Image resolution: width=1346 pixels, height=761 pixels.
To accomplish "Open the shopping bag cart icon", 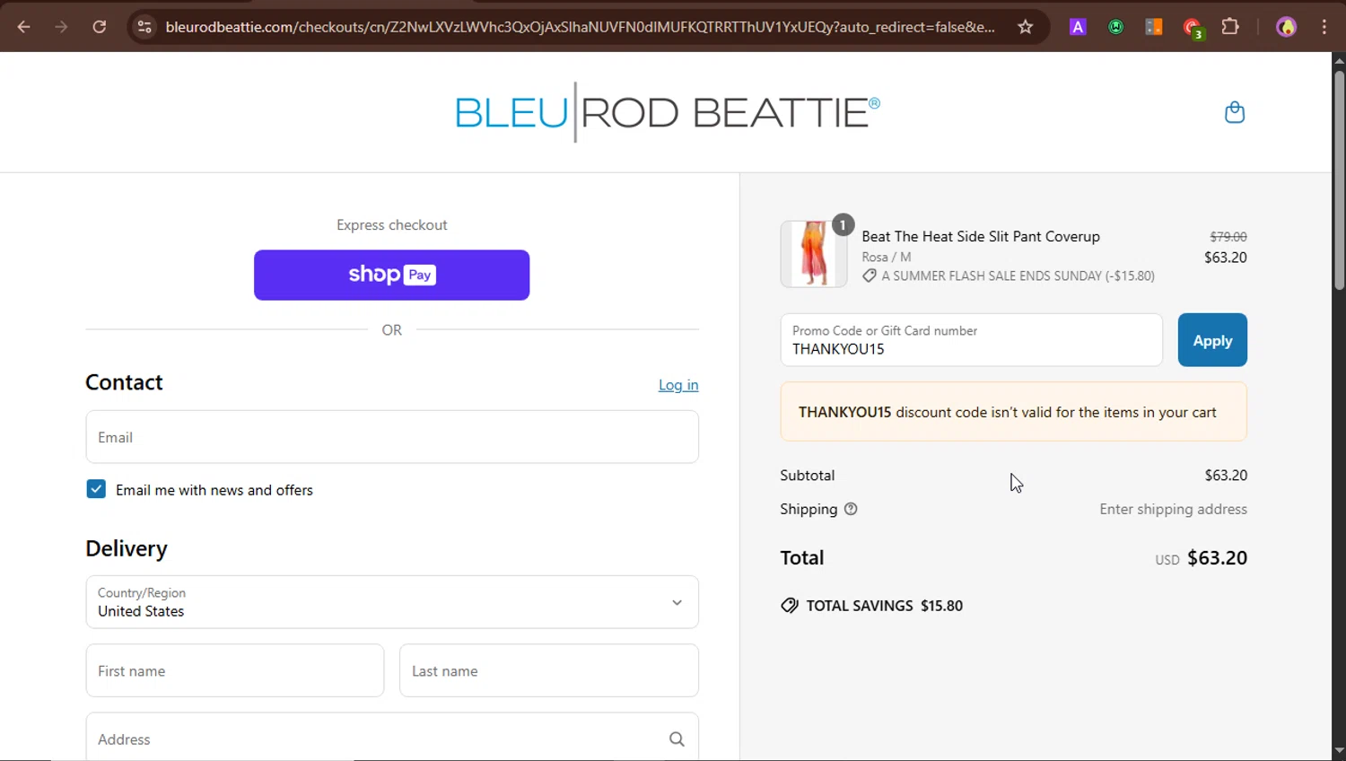I will [x=1235, y=112].
